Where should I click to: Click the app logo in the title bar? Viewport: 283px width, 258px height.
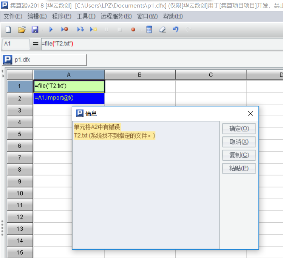[x=4, y=5]
